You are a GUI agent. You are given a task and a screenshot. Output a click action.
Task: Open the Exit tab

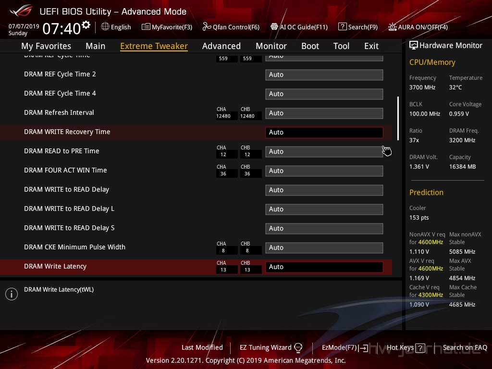pyautogui.click(x=371, y=46)
